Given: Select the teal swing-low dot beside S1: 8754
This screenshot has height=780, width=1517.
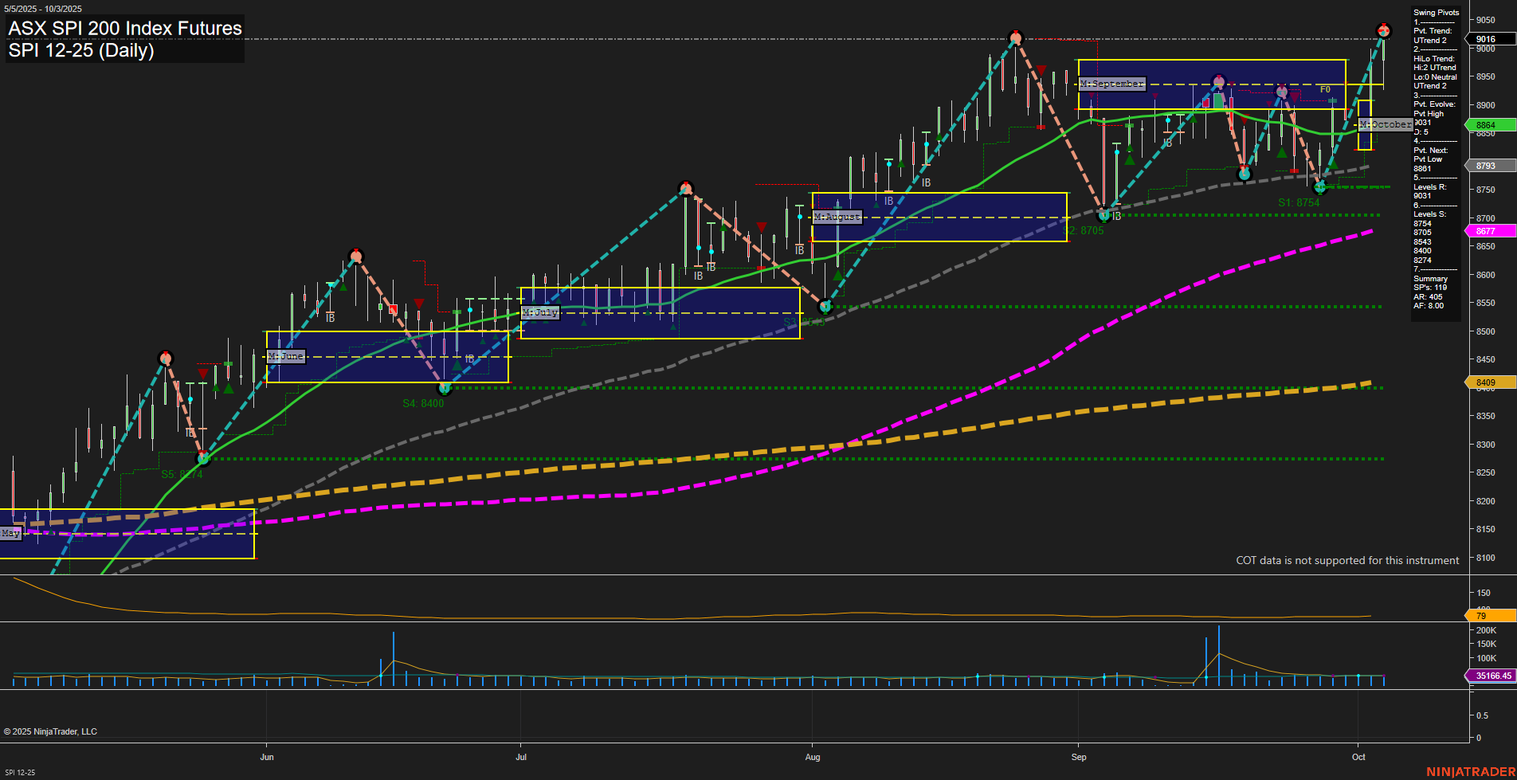Looking at the screenshot, I should 1320,187.
